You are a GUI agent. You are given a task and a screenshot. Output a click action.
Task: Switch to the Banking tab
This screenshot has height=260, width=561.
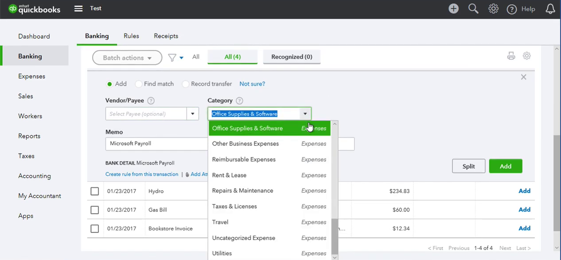pyautogui.click(x=97, y=36)
